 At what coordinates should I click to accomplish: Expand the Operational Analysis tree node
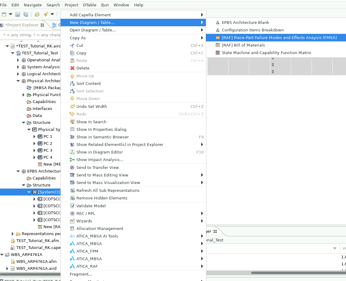(18, 60)
